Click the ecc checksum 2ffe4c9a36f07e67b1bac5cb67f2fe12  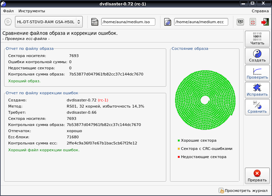tap(102, 143)
